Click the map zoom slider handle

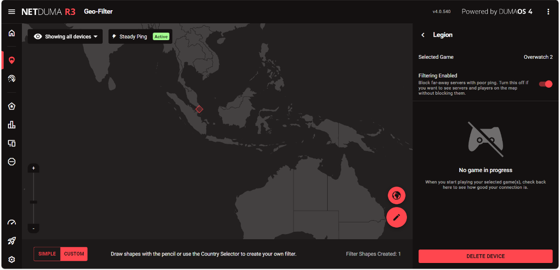click(34, 202)
